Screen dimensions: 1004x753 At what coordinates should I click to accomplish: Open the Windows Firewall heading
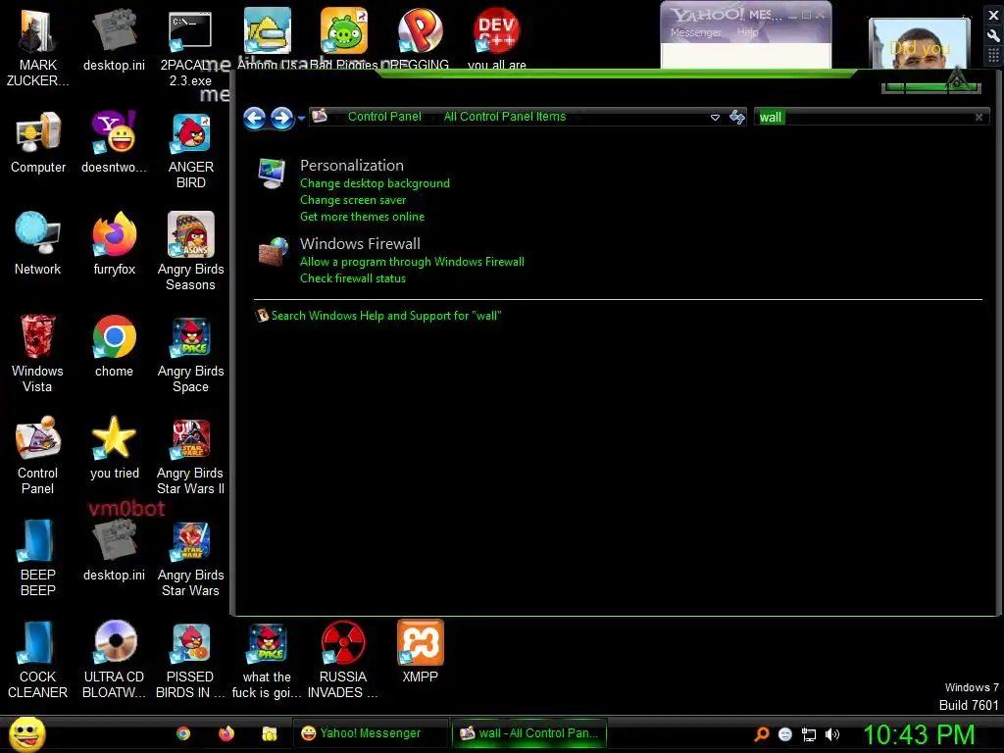point(360,243)
